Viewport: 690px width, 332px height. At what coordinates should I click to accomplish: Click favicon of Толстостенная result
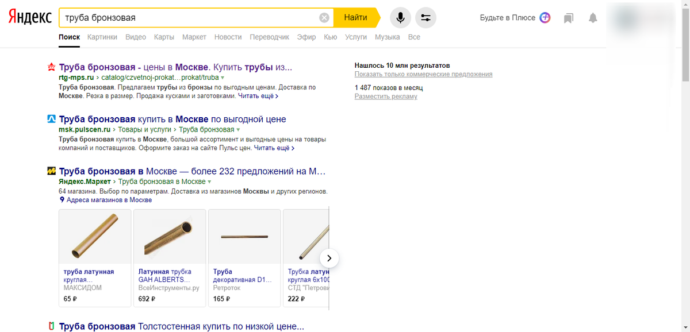[x=51, y=327]
